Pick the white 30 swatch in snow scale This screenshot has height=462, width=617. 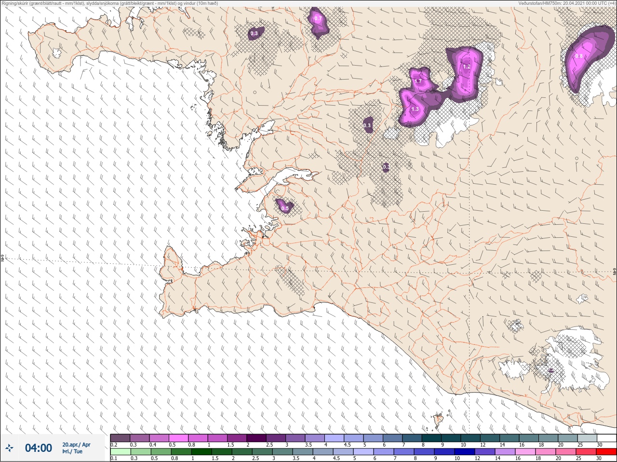point(606,437)
